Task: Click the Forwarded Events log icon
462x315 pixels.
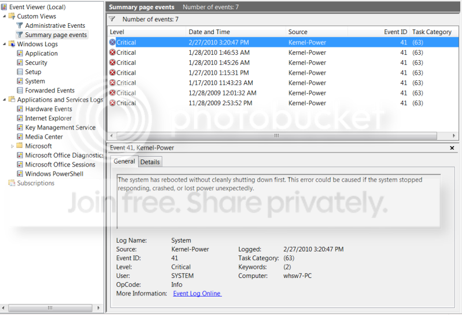Action: [20, 90]
